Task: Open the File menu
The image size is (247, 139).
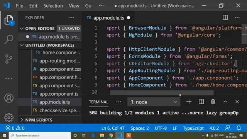Action: (x=20, y=6)
